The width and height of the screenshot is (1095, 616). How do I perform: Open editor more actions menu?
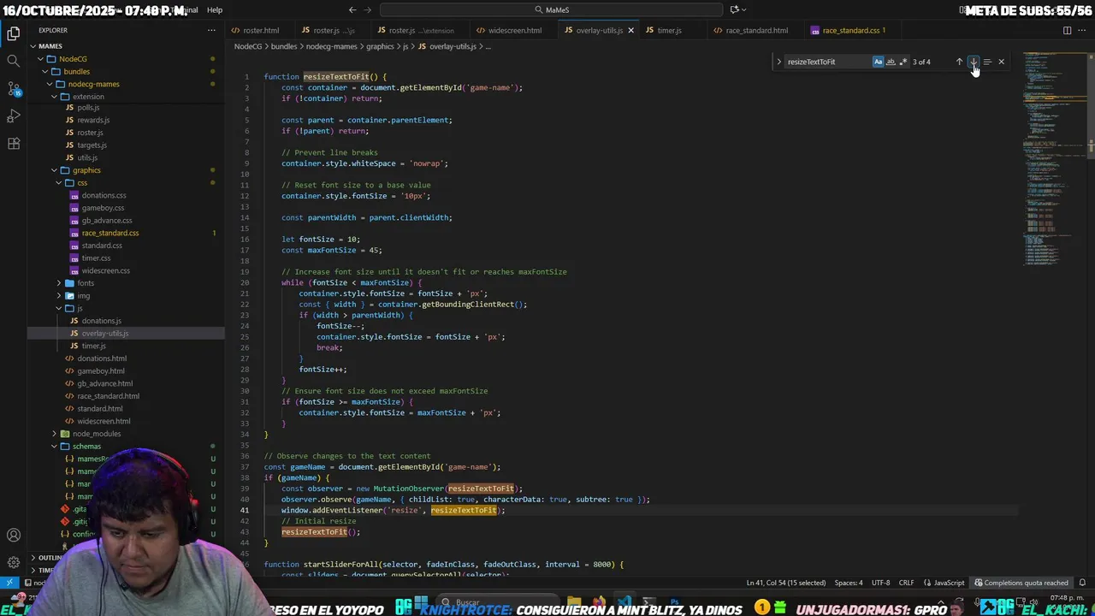coord(1083,30)
